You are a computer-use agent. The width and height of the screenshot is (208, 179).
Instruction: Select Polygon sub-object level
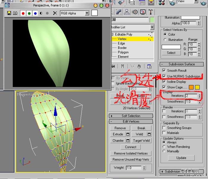click(123, 52)
